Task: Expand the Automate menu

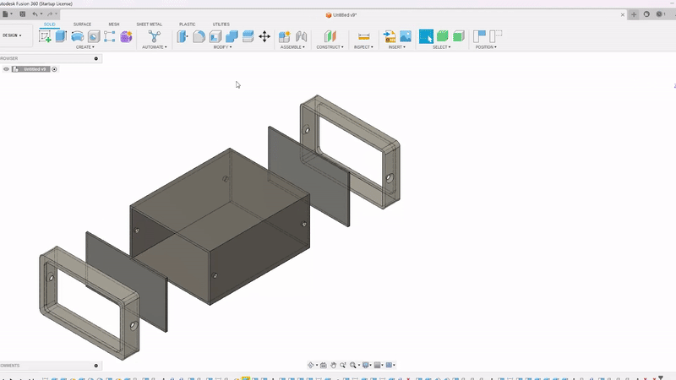Action: 155,47
